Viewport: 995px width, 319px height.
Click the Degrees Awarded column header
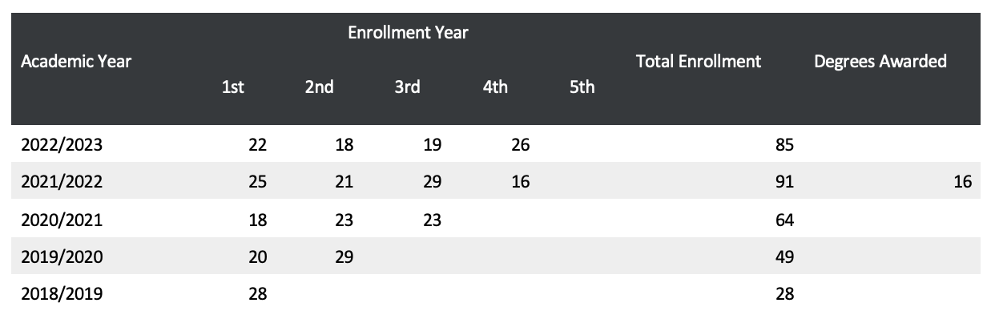tap(880, 61)
